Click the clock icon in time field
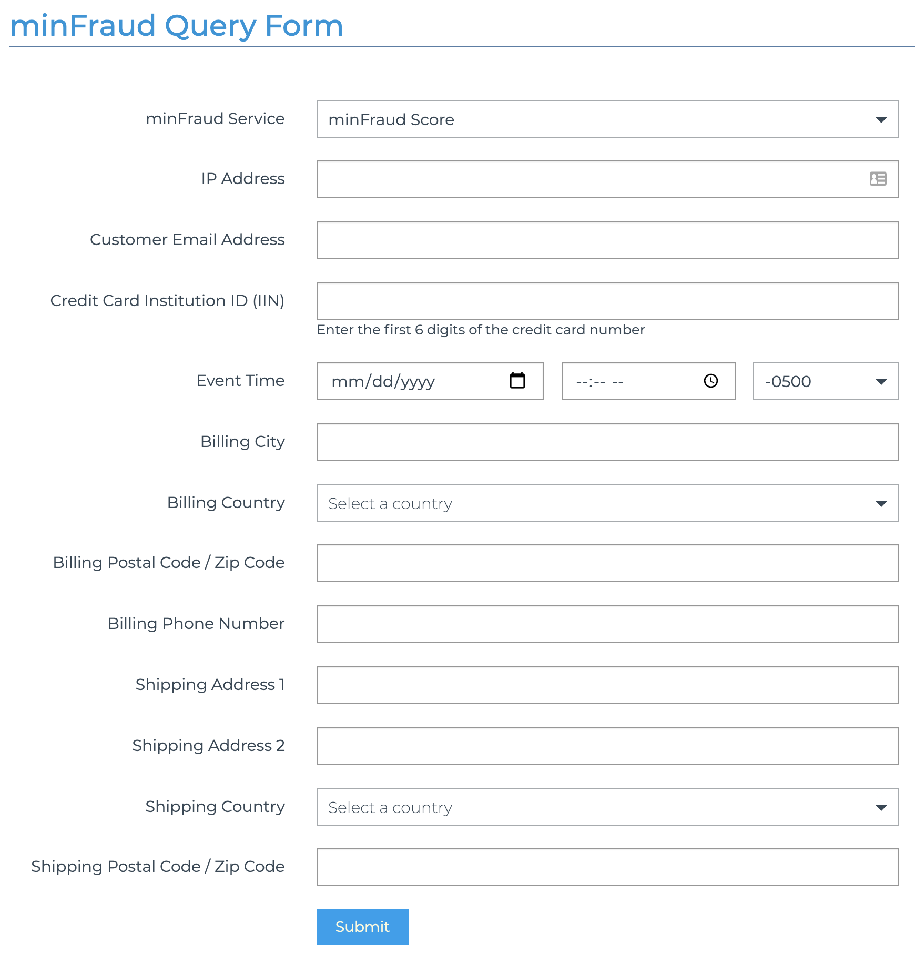The width and height of the screenshot is (915, 954). (x=710, y=381)
